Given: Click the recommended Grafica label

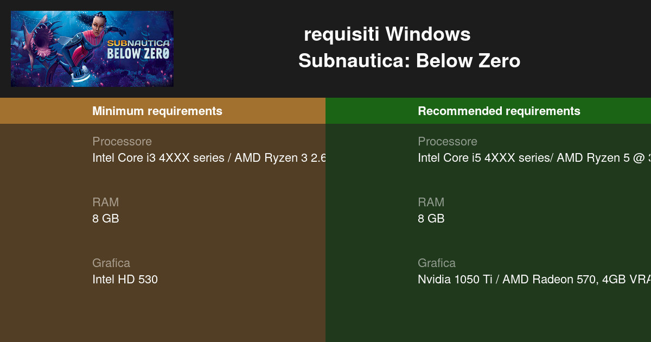Looking at the screenshot, I should point(436,263).
